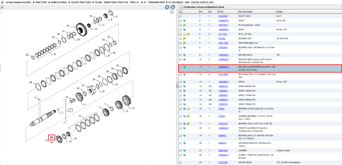Open the tool icon above the diagram's left edge
Image resolution: width=342 pixels, height=165 pixels.
2,7
